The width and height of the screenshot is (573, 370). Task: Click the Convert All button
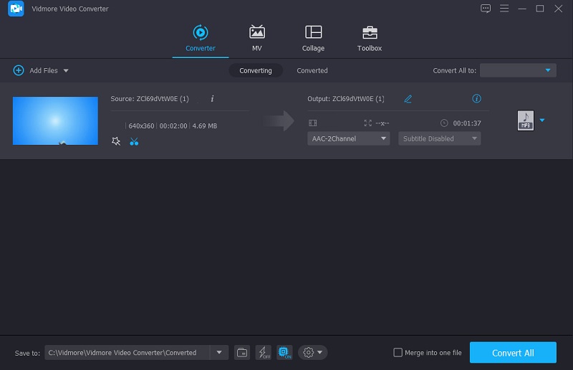point(513,353)
